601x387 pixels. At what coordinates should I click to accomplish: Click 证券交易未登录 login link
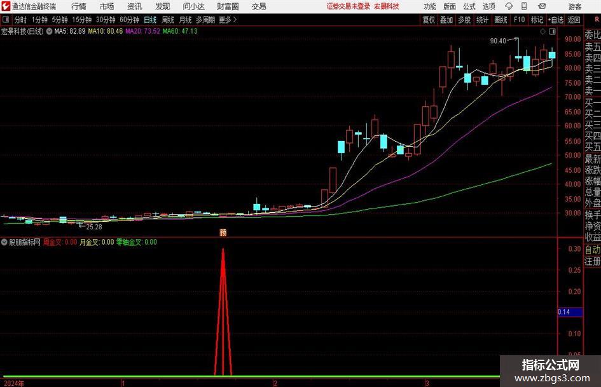click(x=349, y=6)
